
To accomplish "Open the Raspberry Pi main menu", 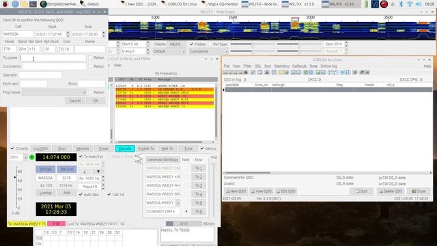I will coord(5,4).
